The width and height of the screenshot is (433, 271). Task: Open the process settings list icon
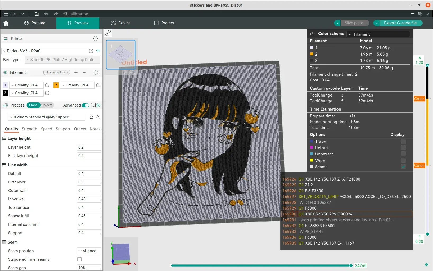[93, 105]
